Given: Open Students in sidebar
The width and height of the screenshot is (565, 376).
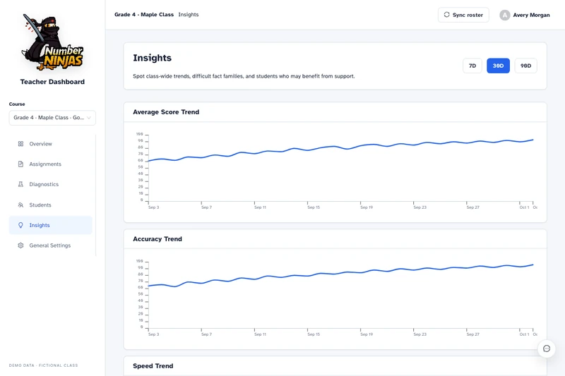Looking at the screenshot, I should pyautogui.click(x=50, y=205).
